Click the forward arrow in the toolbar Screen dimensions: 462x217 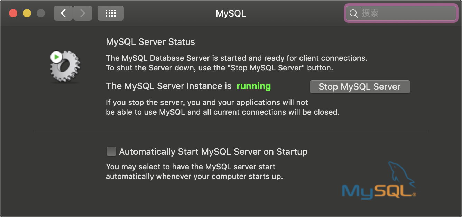pyautogui.click(x=83, y=13)
